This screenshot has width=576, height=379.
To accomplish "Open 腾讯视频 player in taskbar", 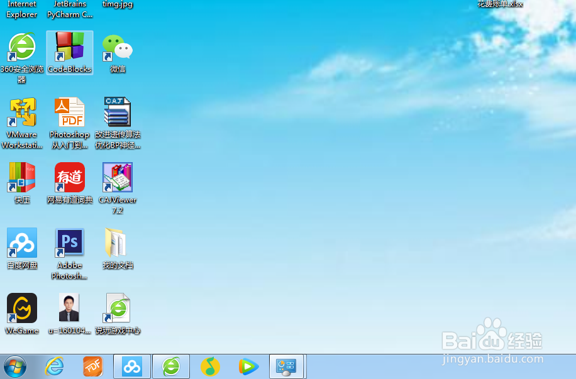I will (248, 366).
